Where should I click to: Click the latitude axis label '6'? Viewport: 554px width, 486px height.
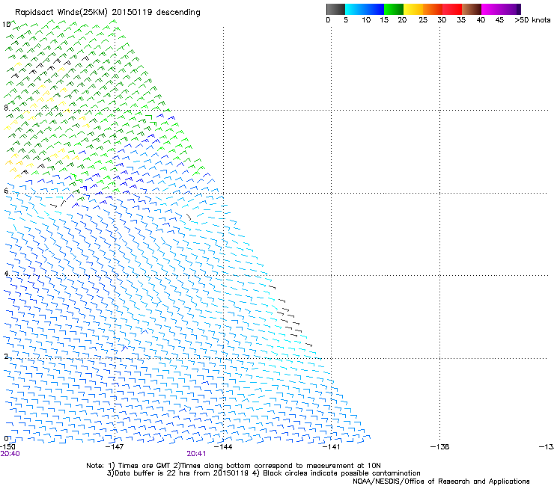(6, 191)
